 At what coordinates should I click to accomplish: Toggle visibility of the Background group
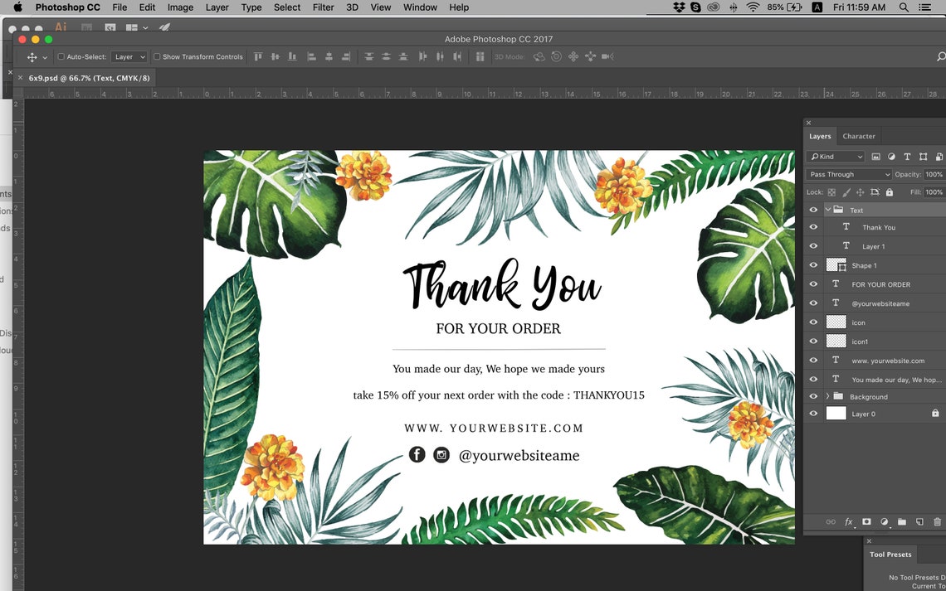pos(814,396)
